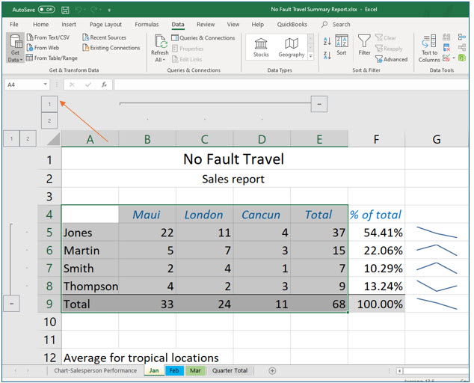Select row 10 header

click(49, 322)
